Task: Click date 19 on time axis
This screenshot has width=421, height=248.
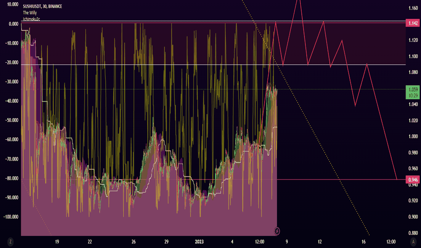Action: [x=57, y=242]
